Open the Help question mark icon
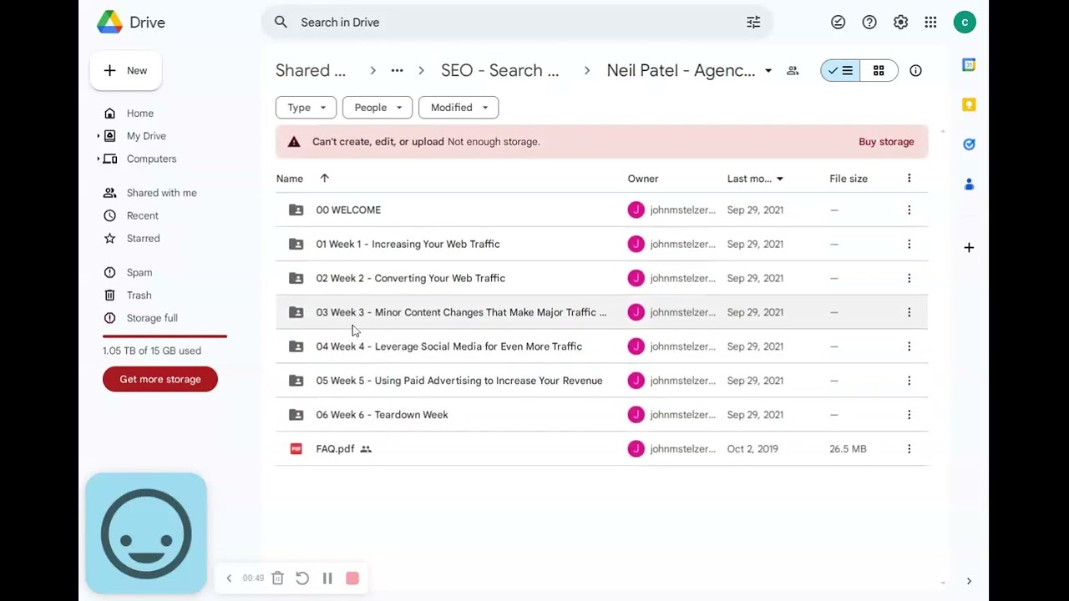The height and width of the screenshot is (601, 1069). coord(869,23)
